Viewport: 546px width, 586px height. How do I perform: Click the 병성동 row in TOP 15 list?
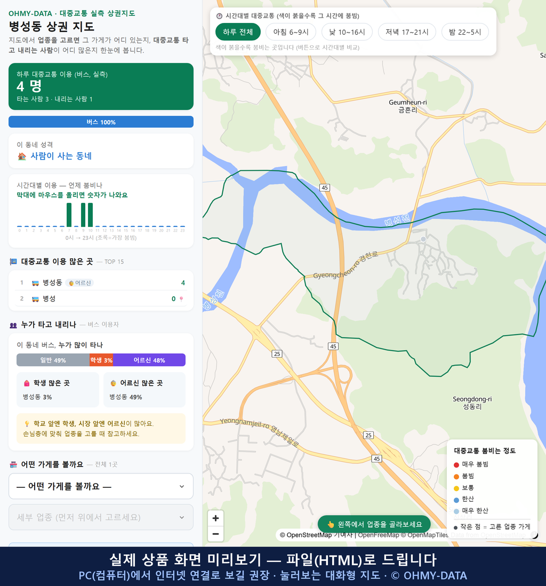tap(101, 282)
